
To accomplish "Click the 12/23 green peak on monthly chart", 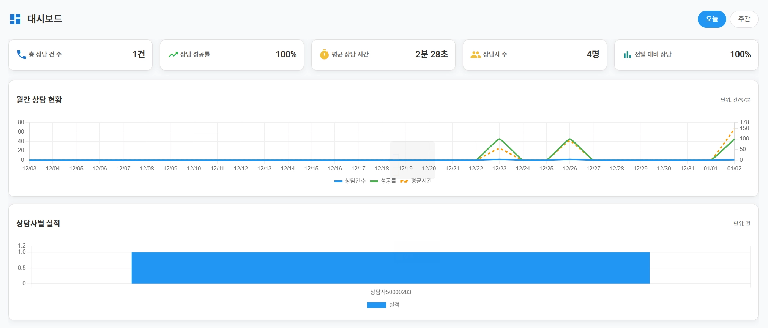I will [x=499, y=139].
